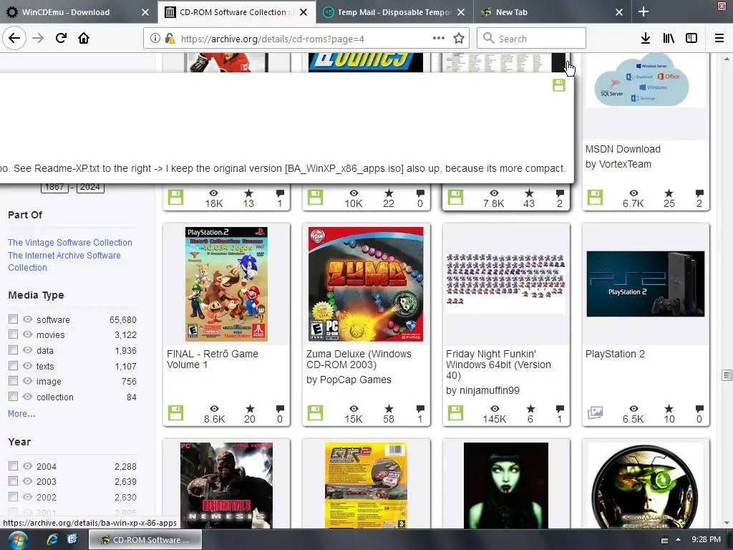The height and width of the screenshot is (550, 733).
Task: Show site information icon in address bar
Action: click(x=155, y=39)
